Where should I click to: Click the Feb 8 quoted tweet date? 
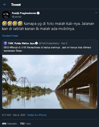coord(64,43)
